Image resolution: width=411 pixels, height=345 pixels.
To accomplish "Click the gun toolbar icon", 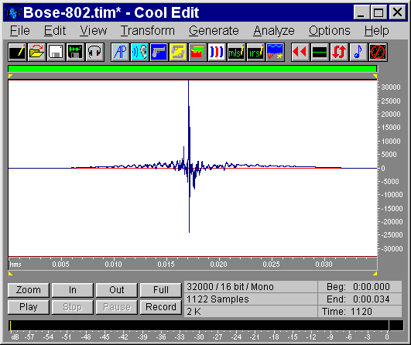I will (x=159, y=52).
